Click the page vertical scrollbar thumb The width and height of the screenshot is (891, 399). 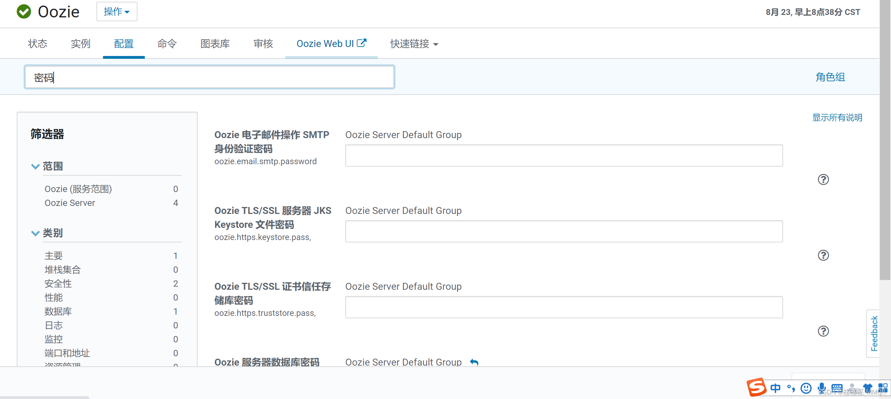[885, 140]
